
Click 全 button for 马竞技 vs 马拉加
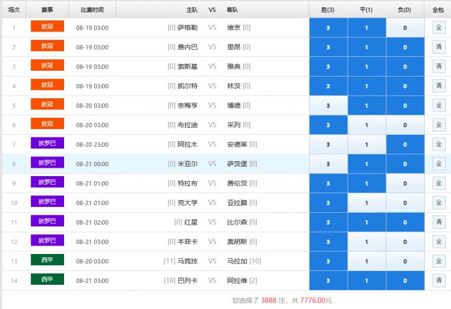click(x=439, y=261)
